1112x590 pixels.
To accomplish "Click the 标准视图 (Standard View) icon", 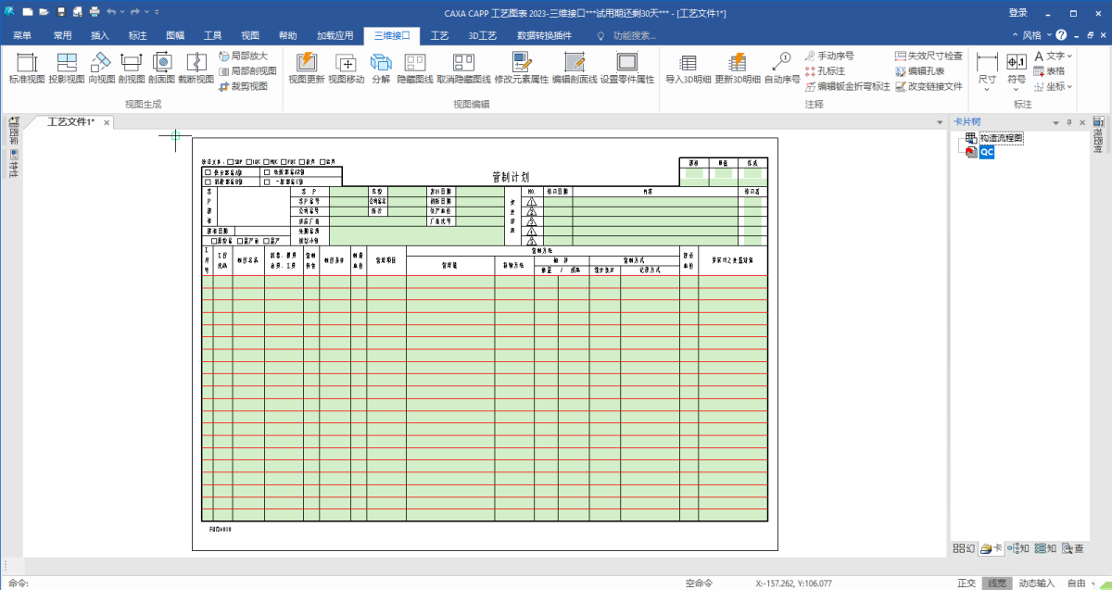I will click(27, 68).
